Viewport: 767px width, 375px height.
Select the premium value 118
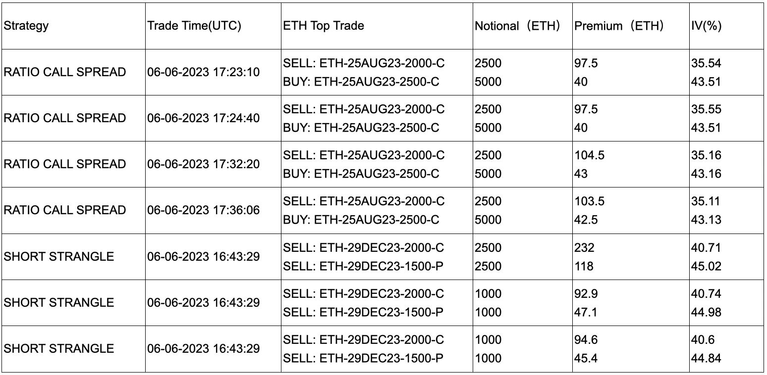(x=584, y=266)
